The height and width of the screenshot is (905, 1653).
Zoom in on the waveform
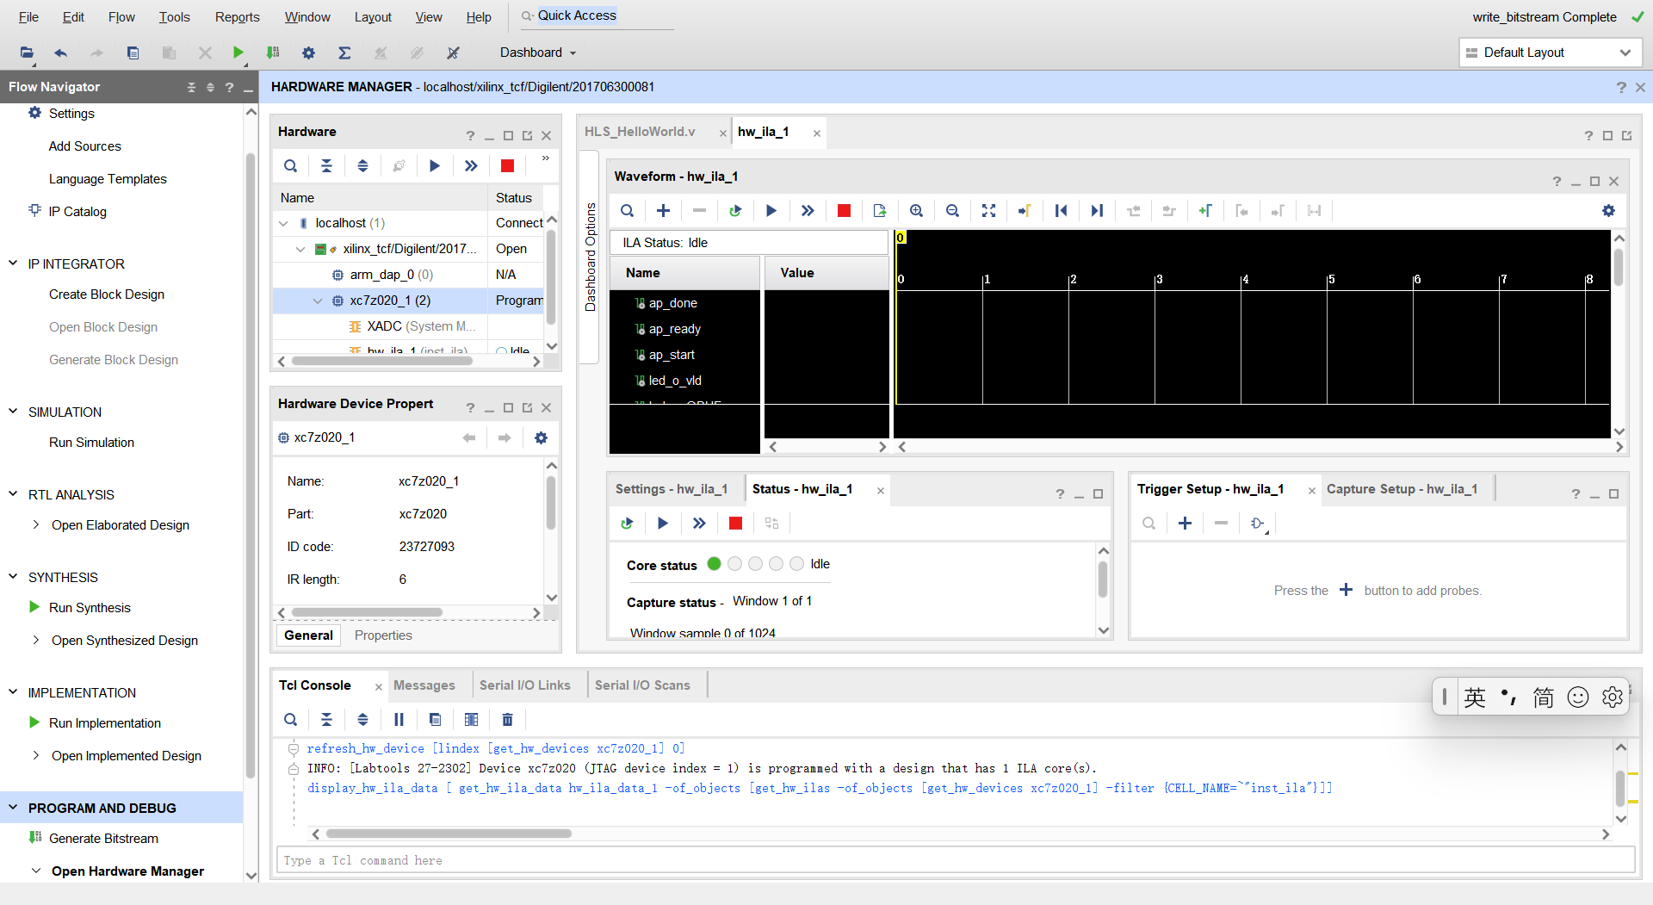pos(917,211)
